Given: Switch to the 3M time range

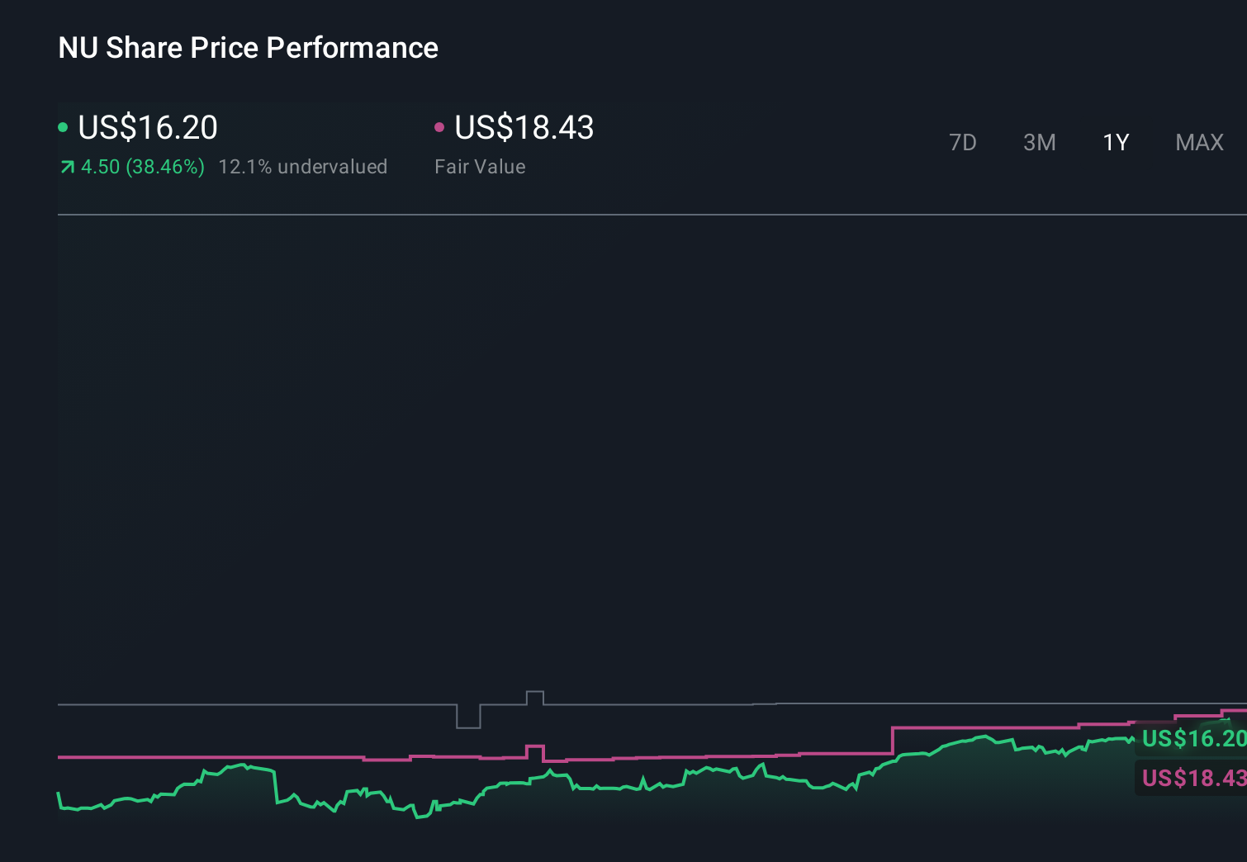Looking at the screenshot, I should click(1039, 142).
